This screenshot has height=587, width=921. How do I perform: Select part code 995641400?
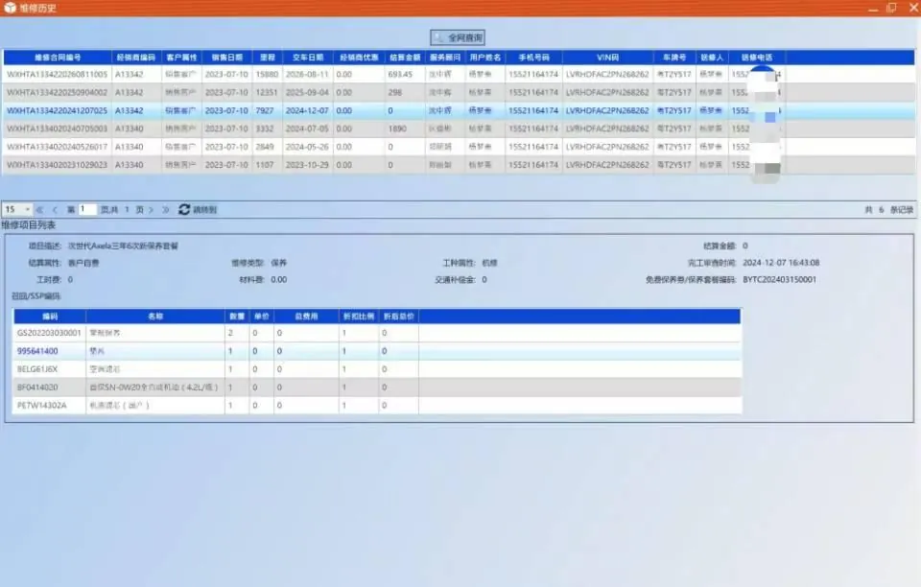point(37,351)
